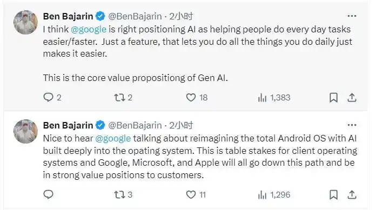Screen dimensions: 376x210
Task: Reply to the second tweet about Android OS
Action: 49,194
